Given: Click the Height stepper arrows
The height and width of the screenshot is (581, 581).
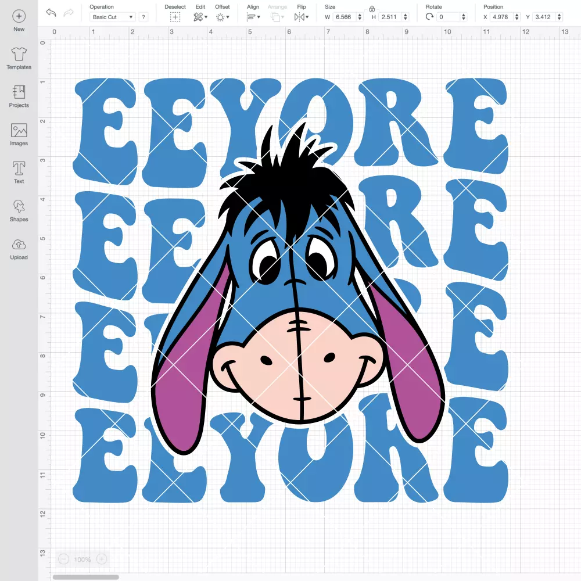Looking at the screenshot, I should 406,17.
